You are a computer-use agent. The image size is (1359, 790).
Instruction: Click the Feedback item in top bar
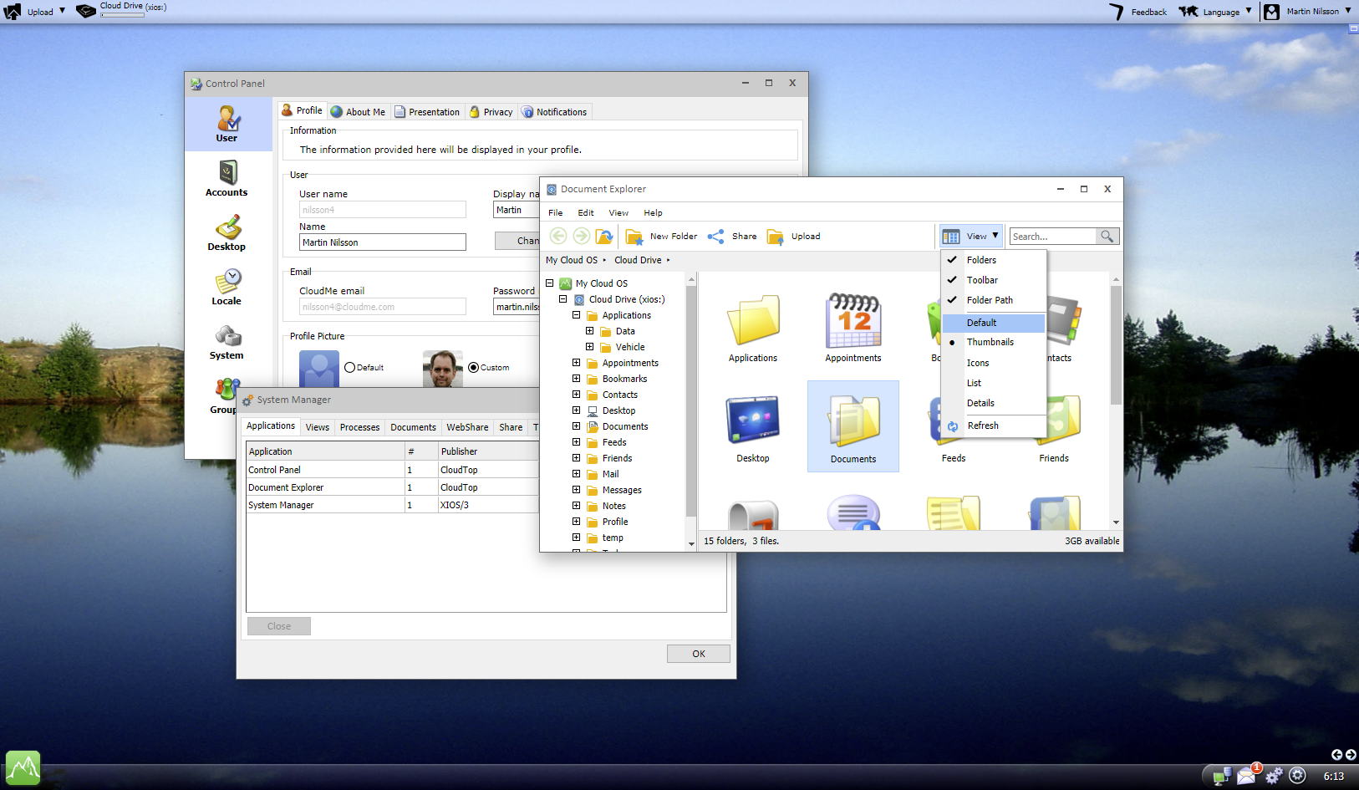pos(1138,12)
